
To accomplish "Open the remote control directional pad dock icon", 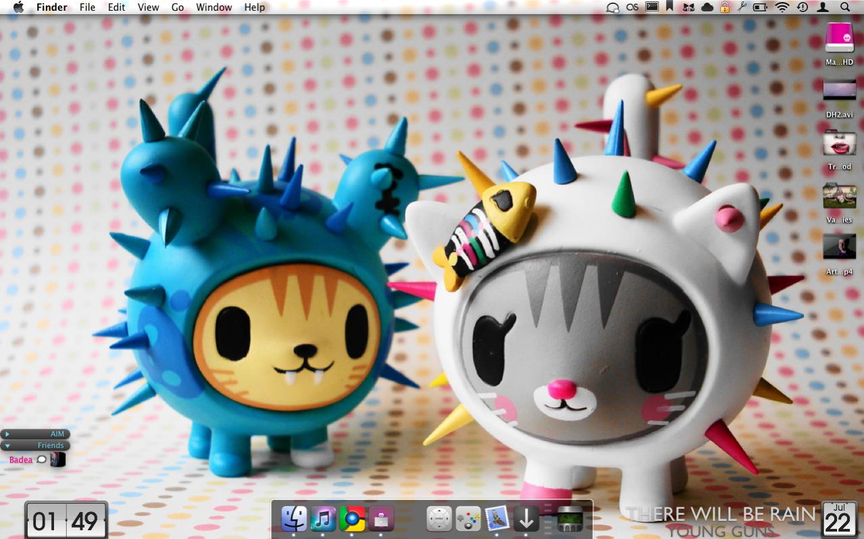I will (x=439, y=519).
